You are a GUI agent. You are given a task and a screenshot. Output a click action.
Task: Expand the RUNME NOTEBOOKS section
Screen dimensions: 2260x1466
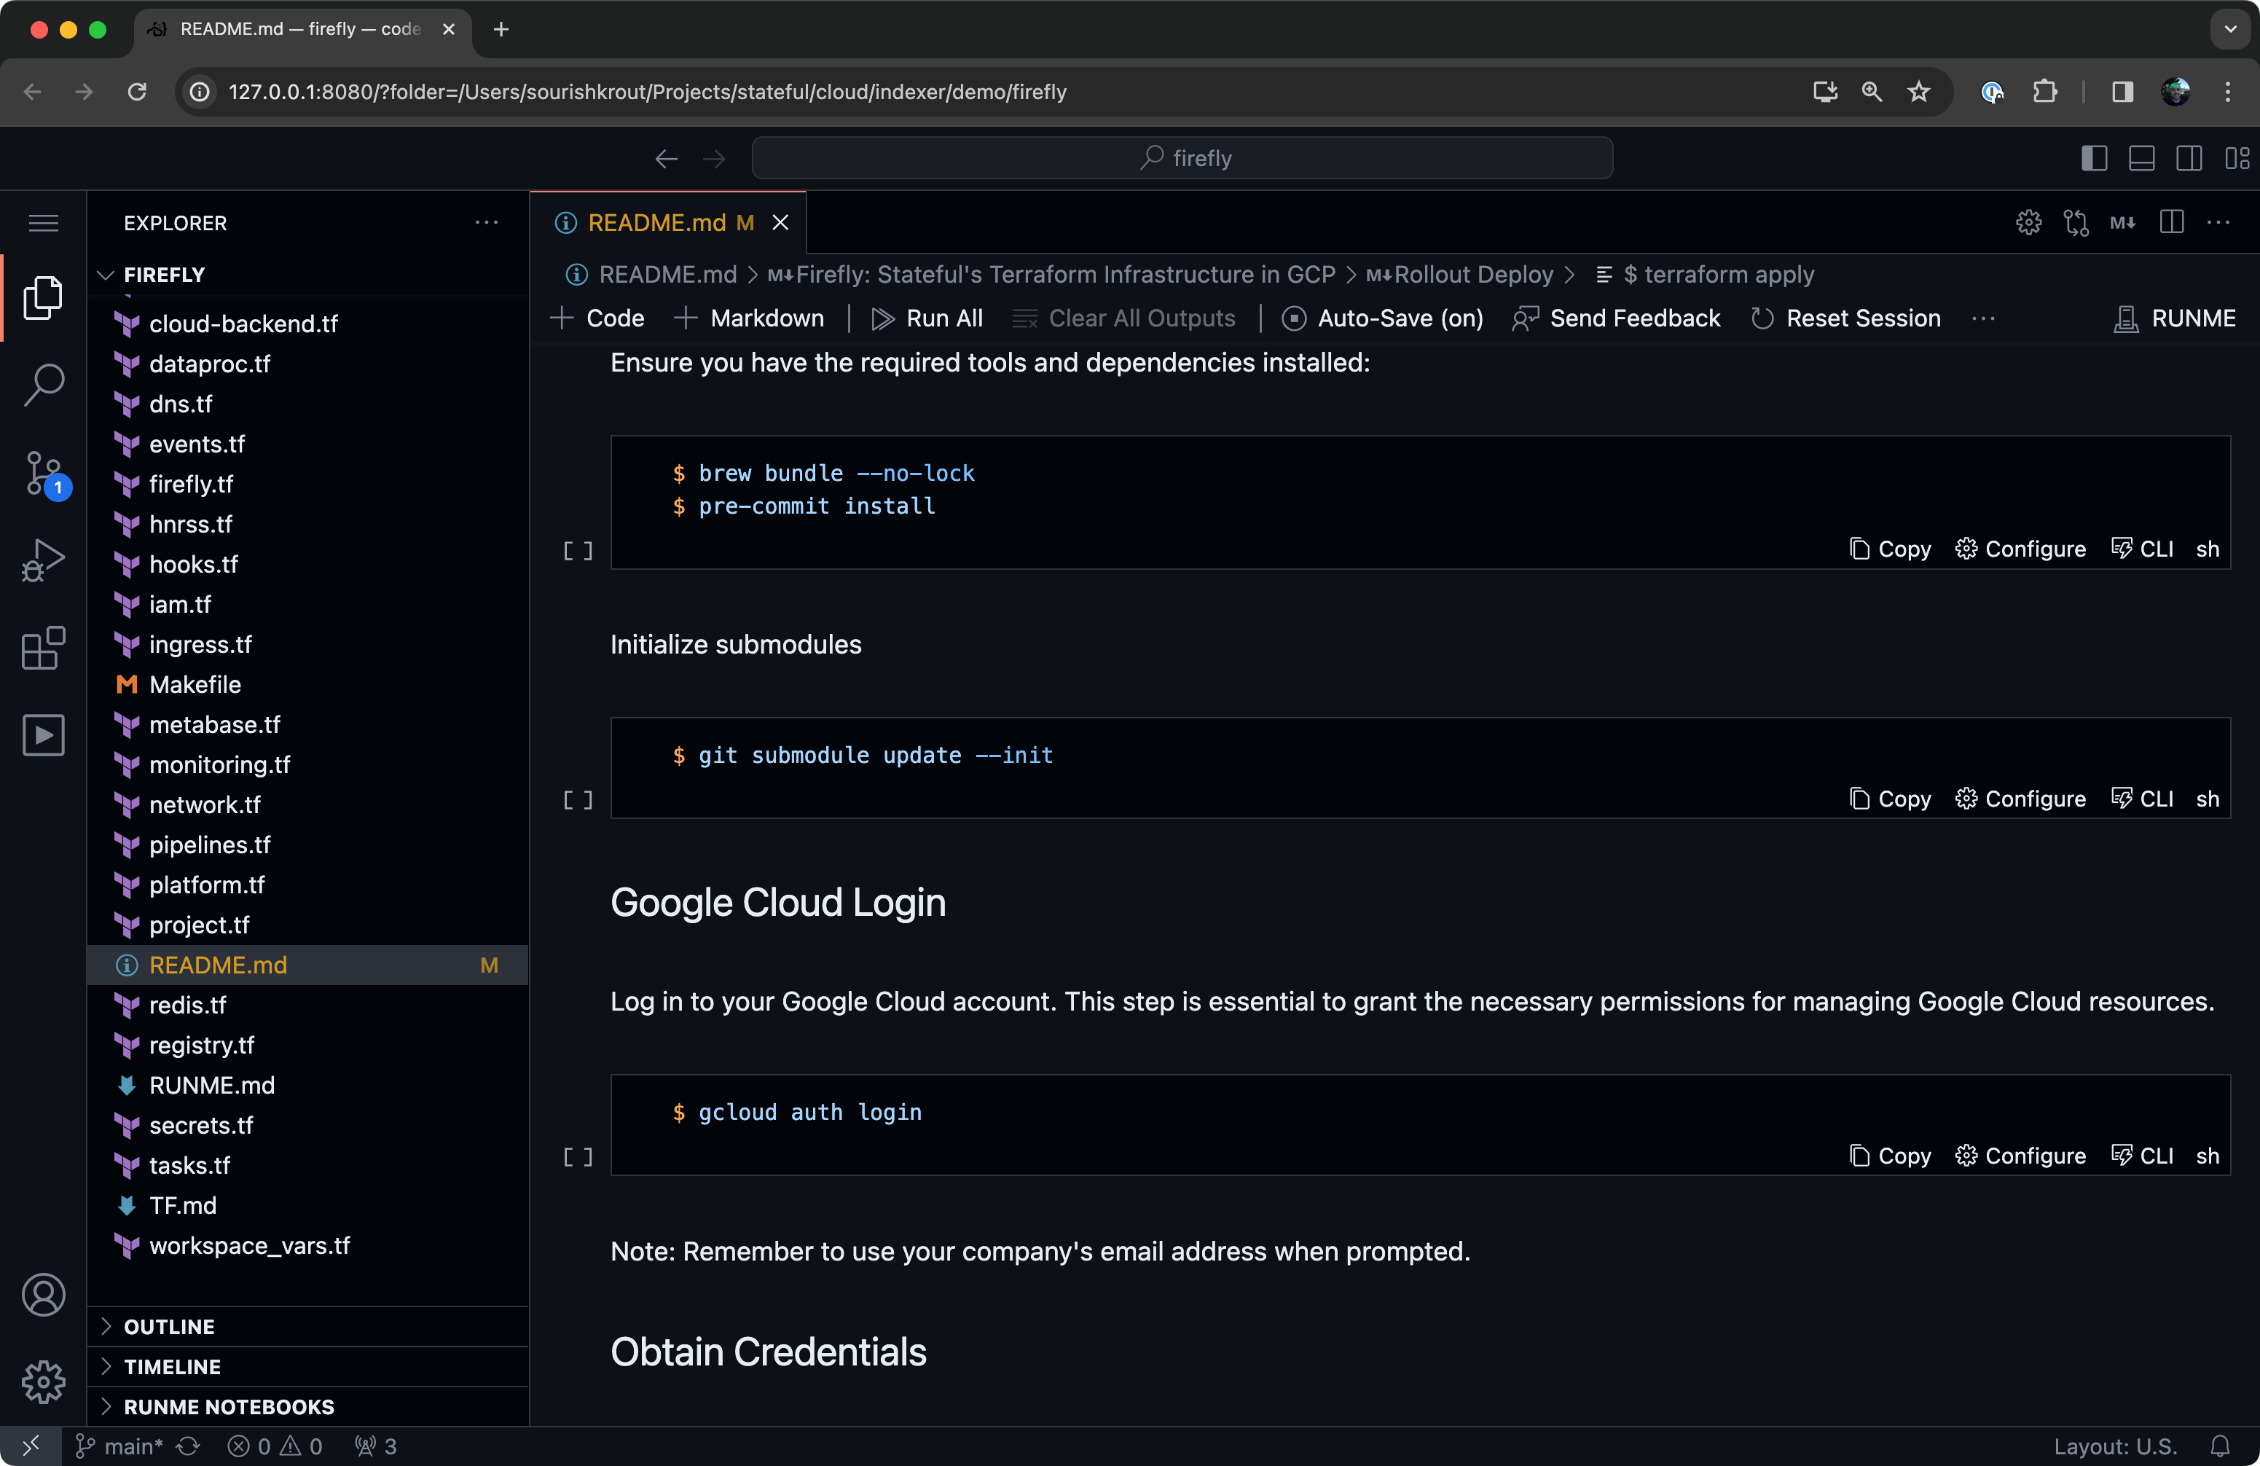click(x=307, y=1406)
